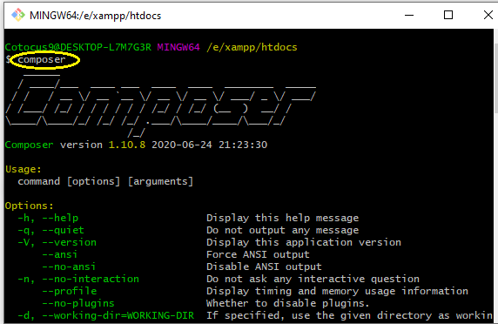Click the 'Usage:' heading
This screenshot has height=324, width=498.
tap(24, 169)
